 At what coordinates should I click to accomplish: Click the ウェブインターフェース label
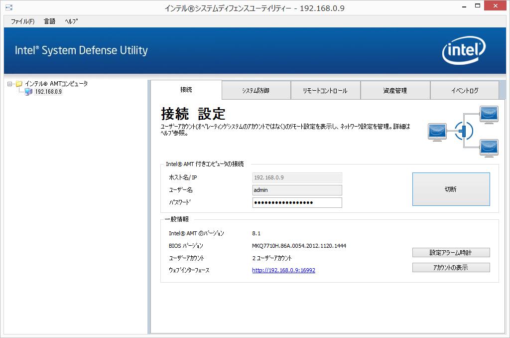click(x=189, y=270)
